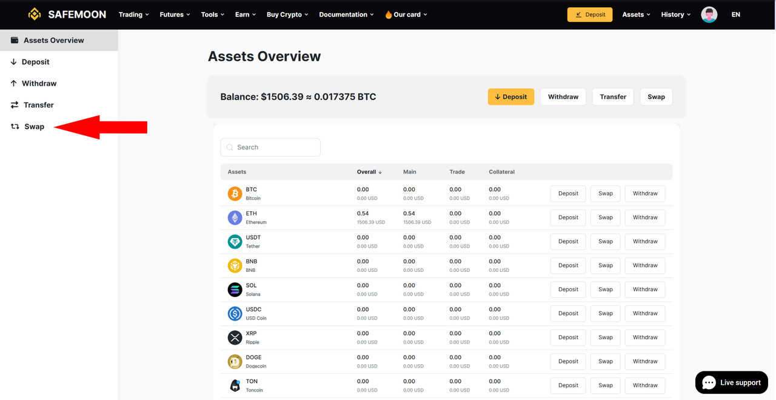Click the Assets column header
Image resolution: width=776 pixels, height=400 pixels.
(x=237, y=172)
